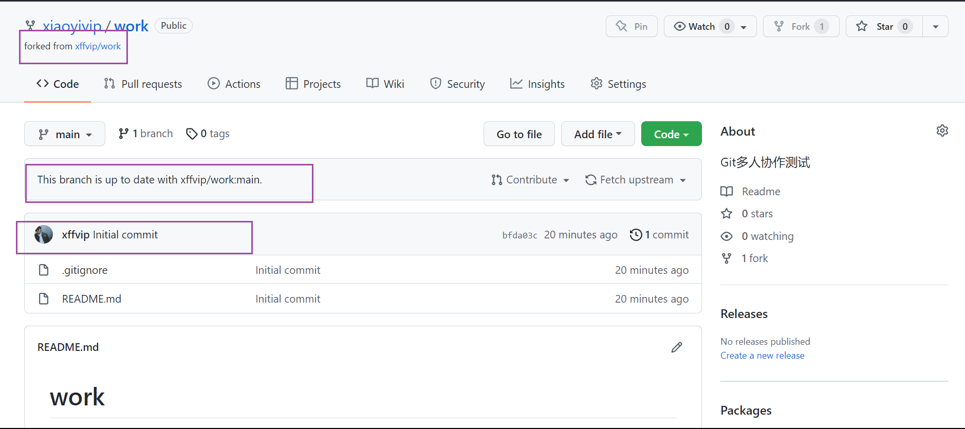
Task: Open the .gitignore file
Action: click(85, 270)
